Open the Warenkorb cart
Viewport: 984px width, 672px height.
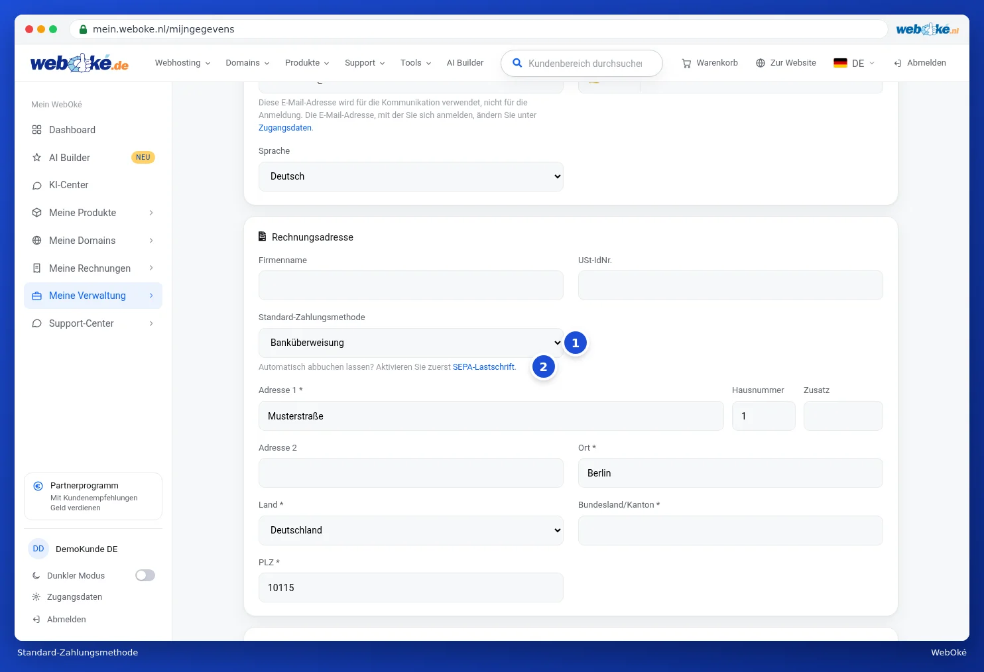(709, 63)
